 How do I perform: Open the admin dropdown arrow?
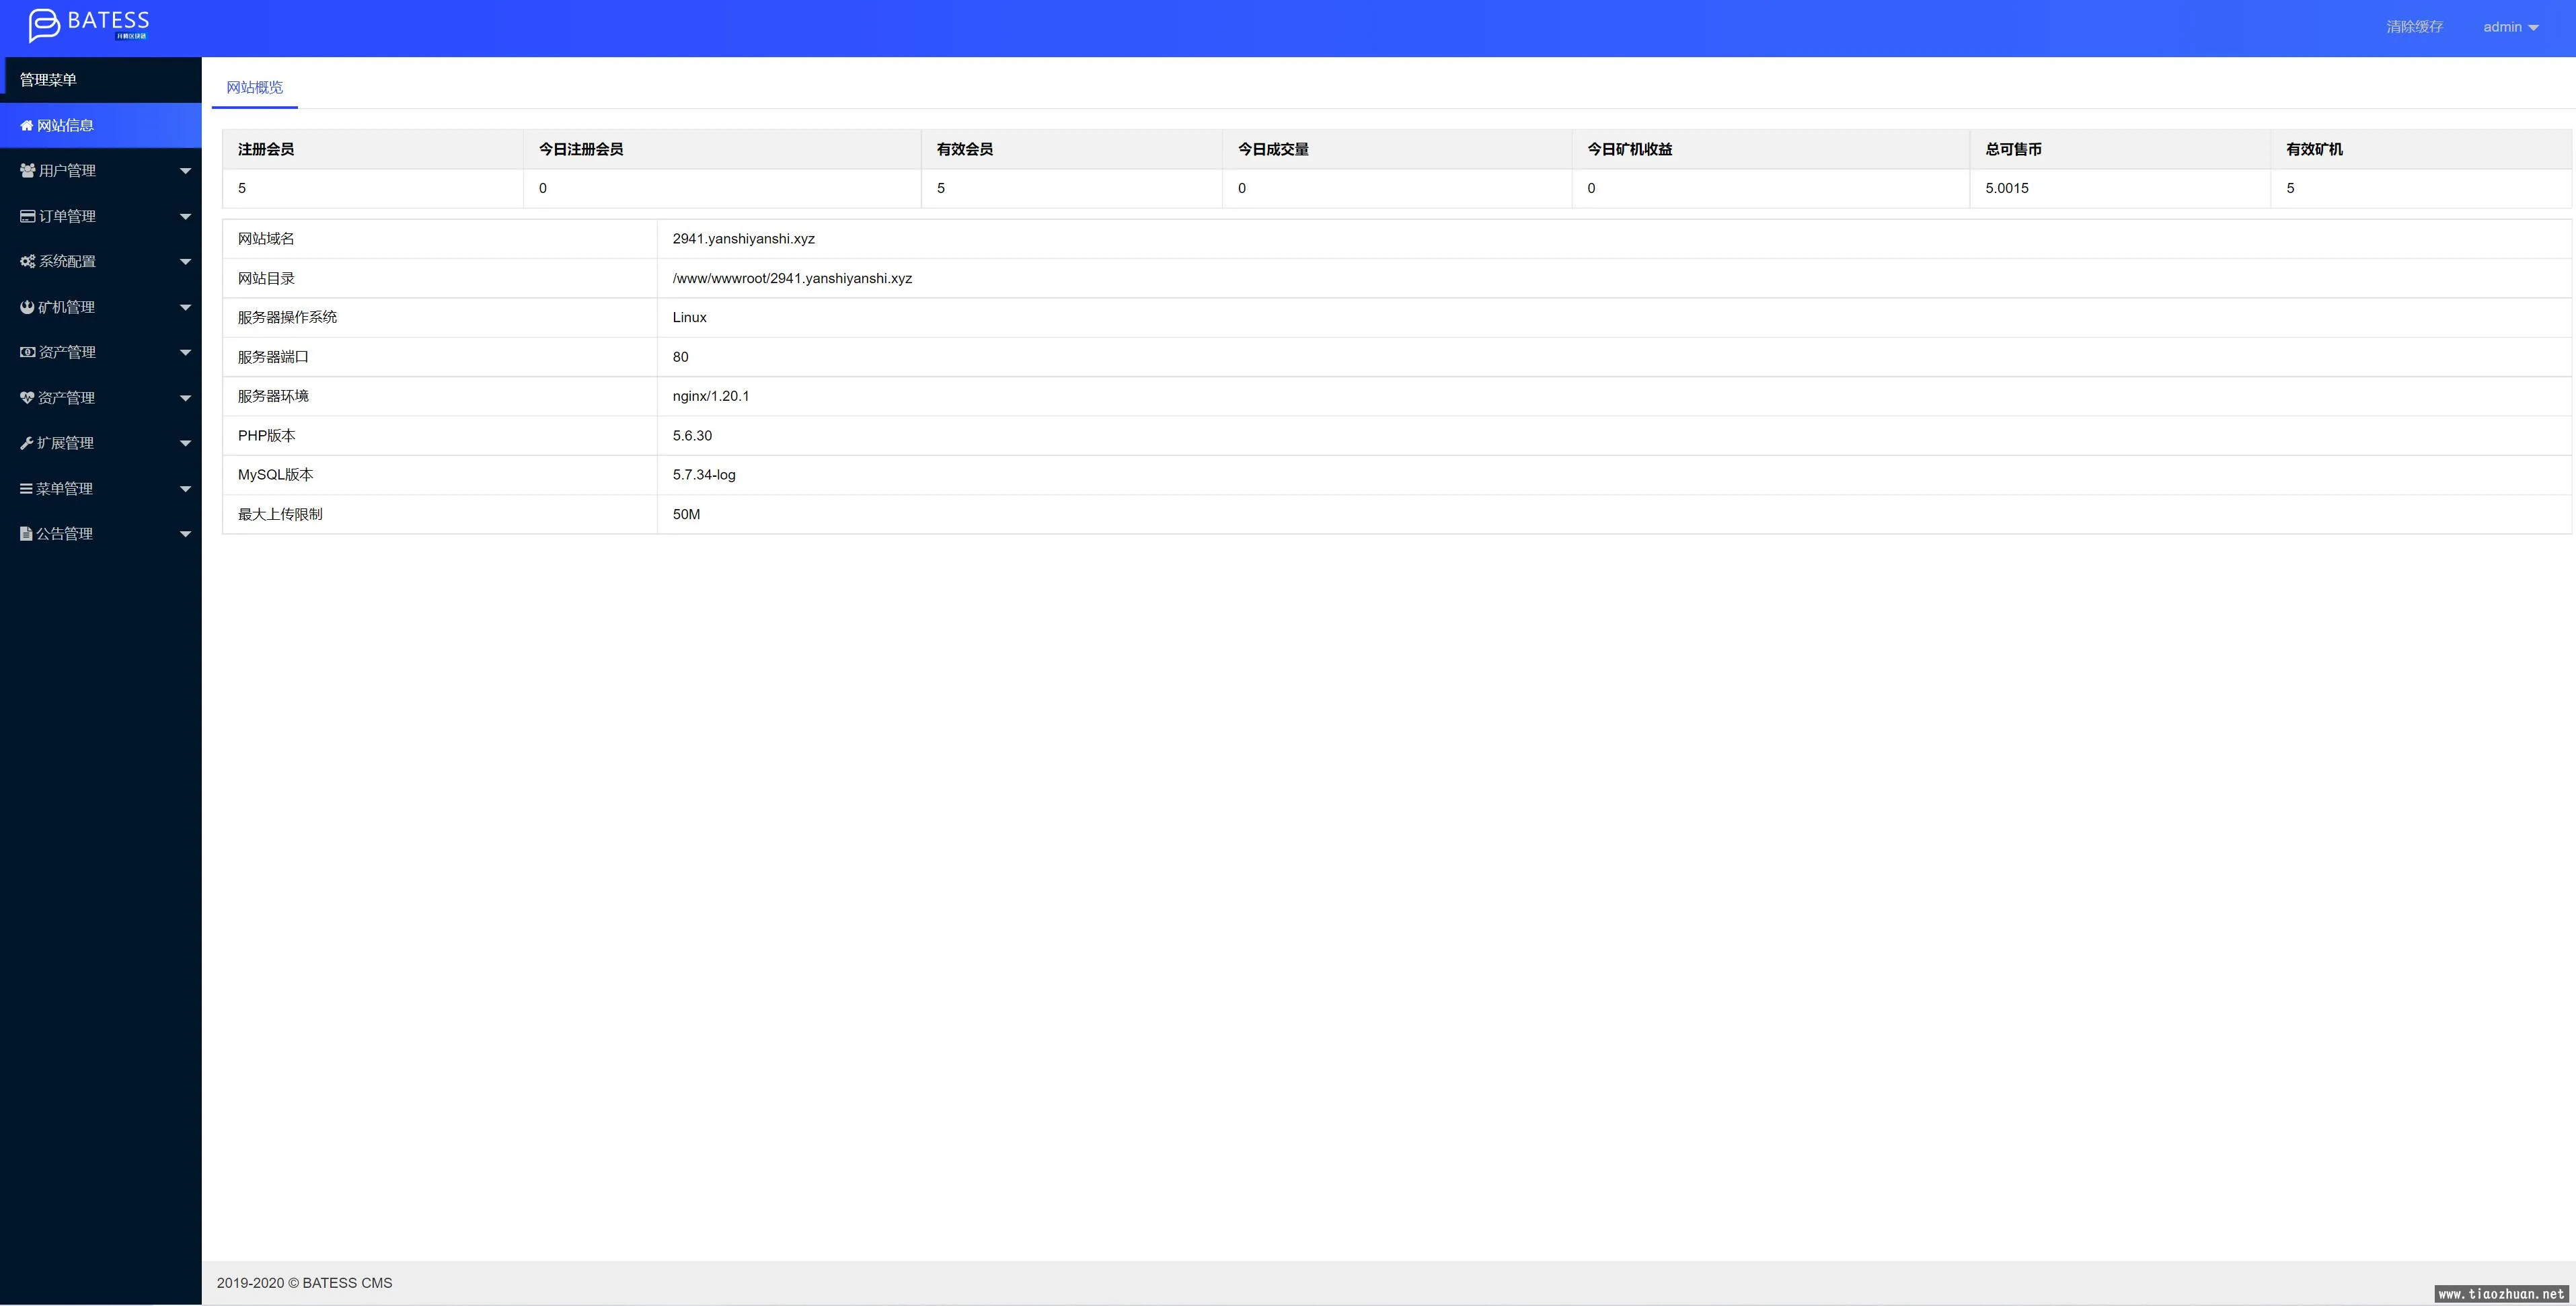click(x=2533, y=28)
